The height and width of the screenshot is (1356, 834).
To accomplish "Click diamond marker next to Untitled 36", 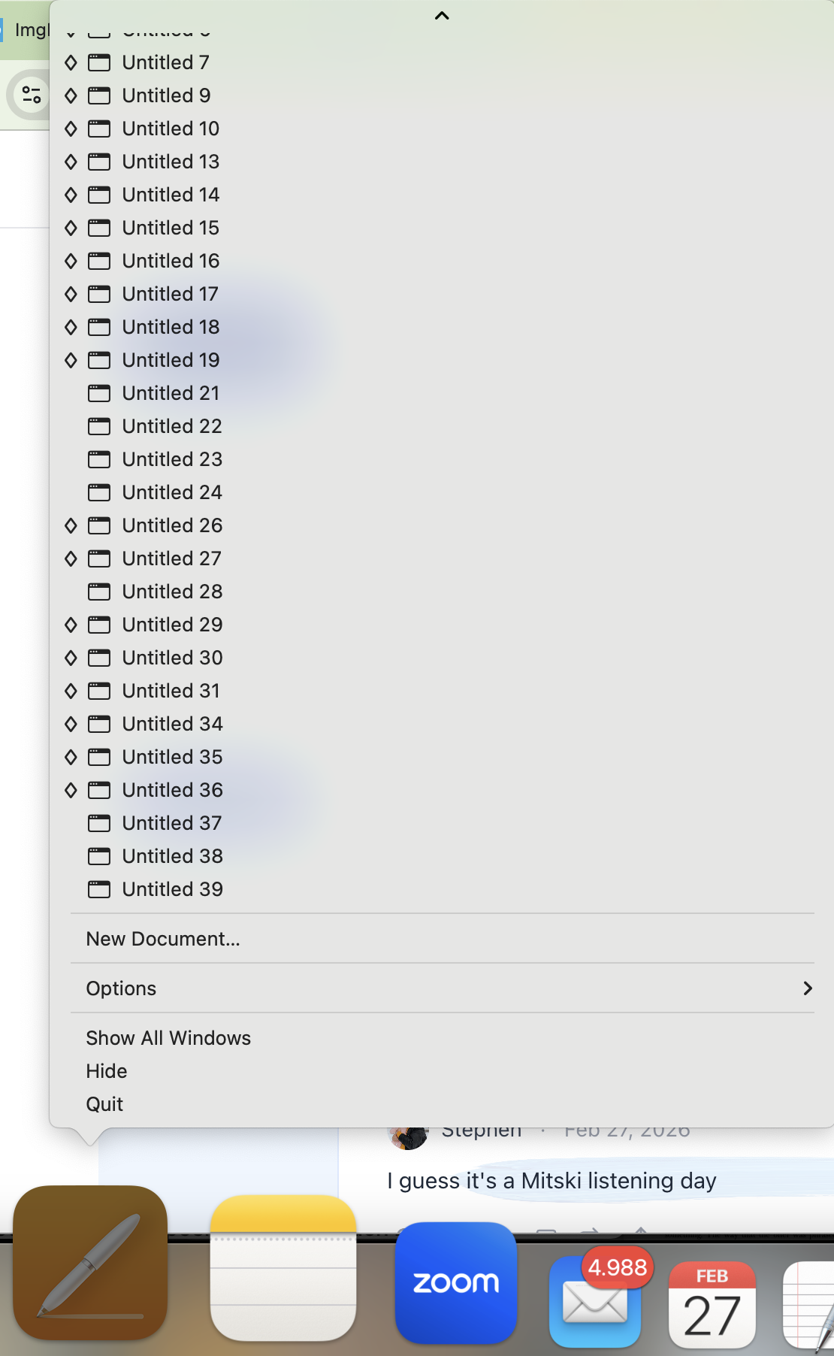I will [71, 790].
